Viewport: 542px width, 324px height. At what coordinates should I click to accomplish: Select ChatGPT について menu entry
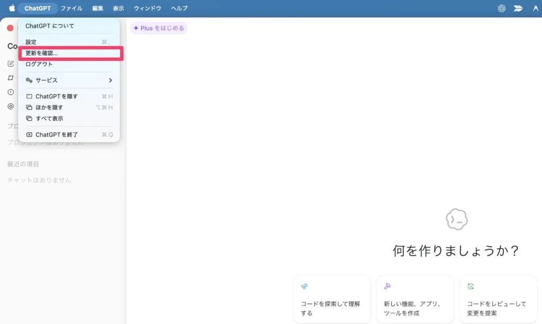click(69, 26)
